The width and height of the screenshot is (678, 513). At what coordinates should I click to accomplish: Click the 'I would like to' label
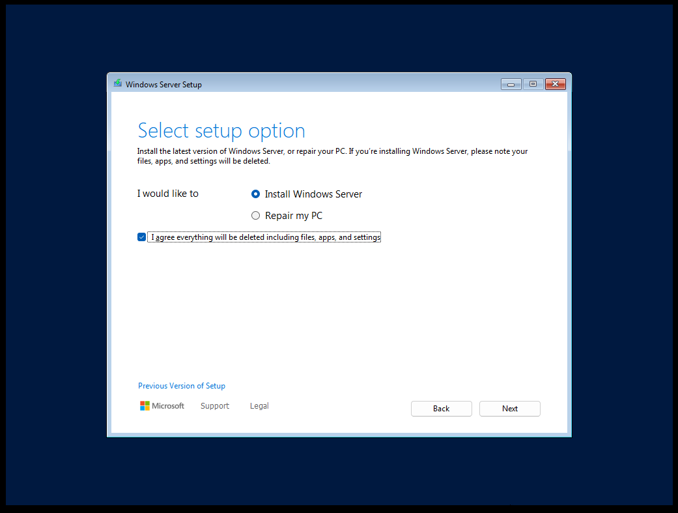pos(168,194)
